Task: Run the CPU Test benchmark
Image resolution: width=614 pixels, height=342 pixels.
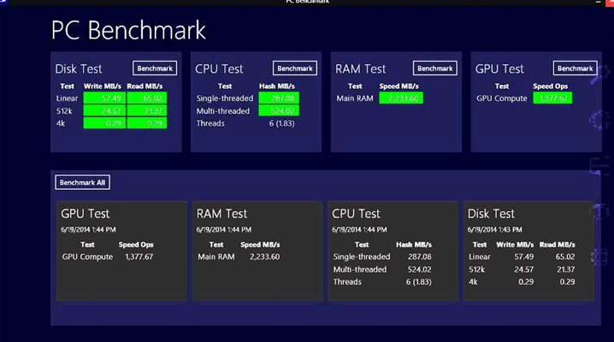Action: (x=295, y=68)
